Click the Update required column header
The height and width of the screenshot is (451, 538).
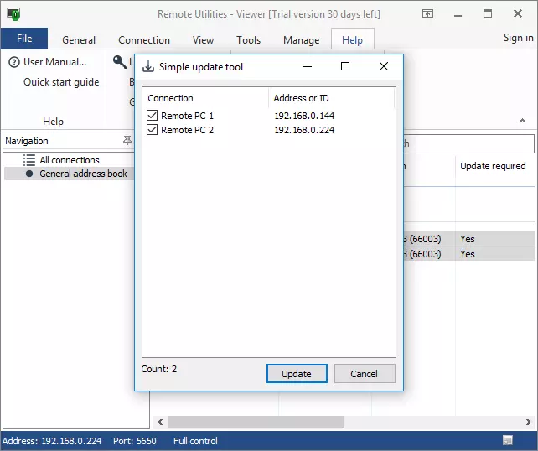pos(493,166)
